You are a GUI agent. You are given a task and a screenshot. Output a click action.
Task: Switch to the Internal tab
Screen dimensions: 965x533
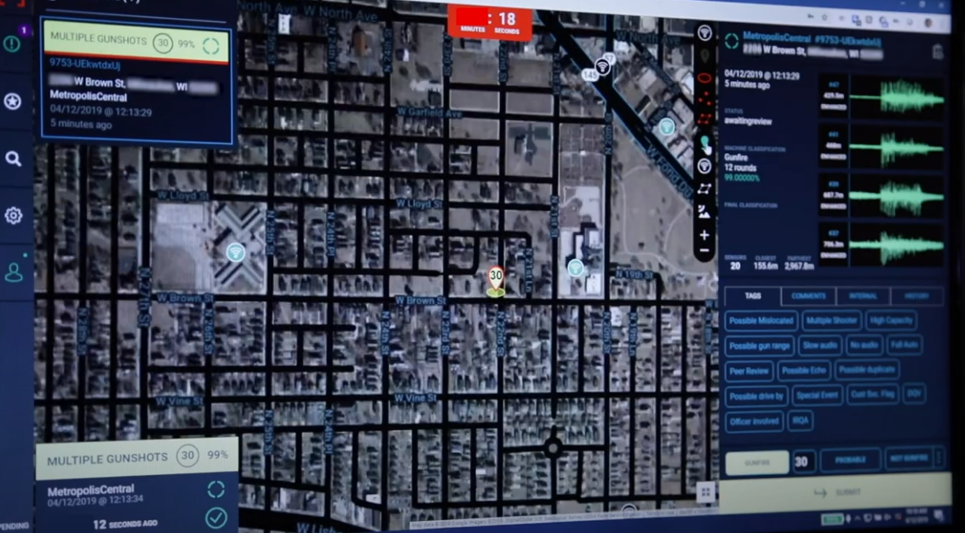click(x=863, y=296)
